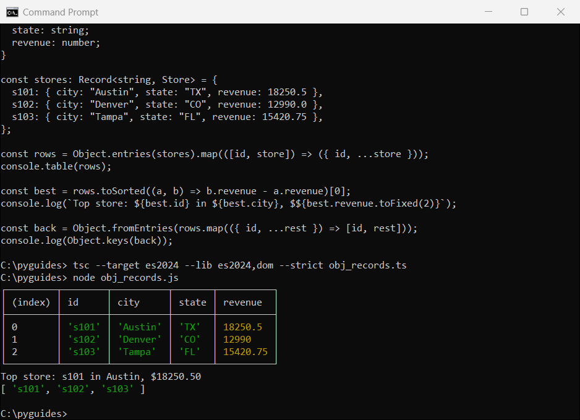Screen dimensions: 580x420
Task: Click the 'revenue: number;' line
Action: click(x=56, y=43)
